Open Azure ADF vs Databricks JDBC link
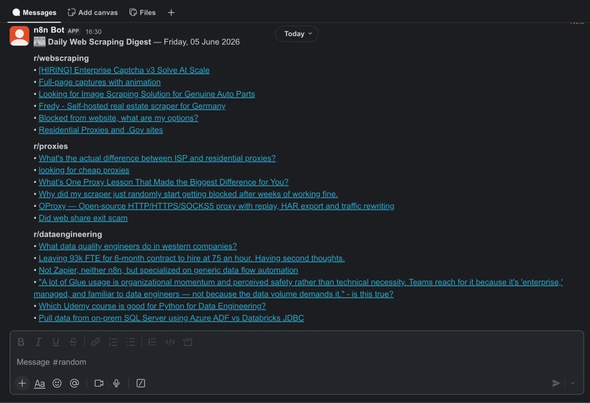The height and width of the screenshot is (403, 590). [171, 318]
